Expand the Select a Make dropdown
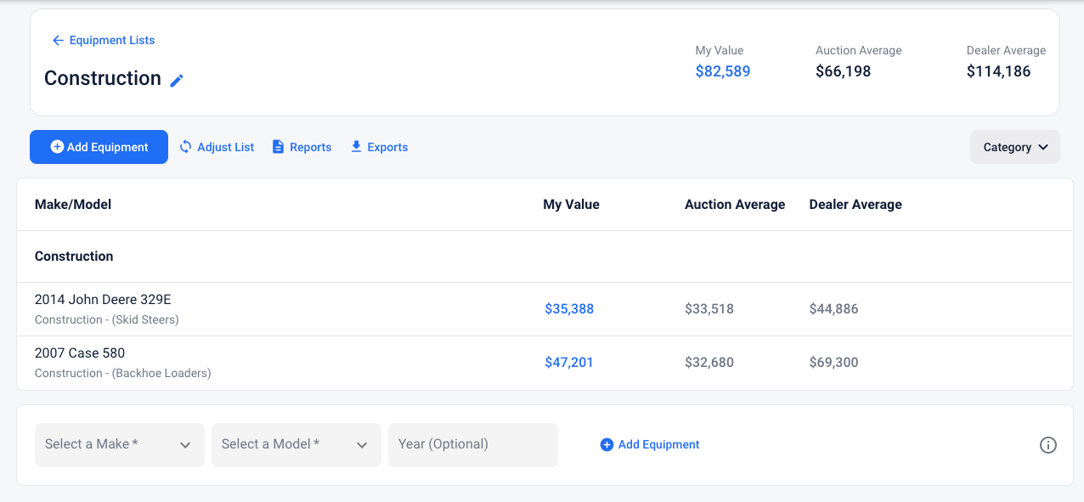The width and height of the screenshot is (1084, 502). (120, 444)
